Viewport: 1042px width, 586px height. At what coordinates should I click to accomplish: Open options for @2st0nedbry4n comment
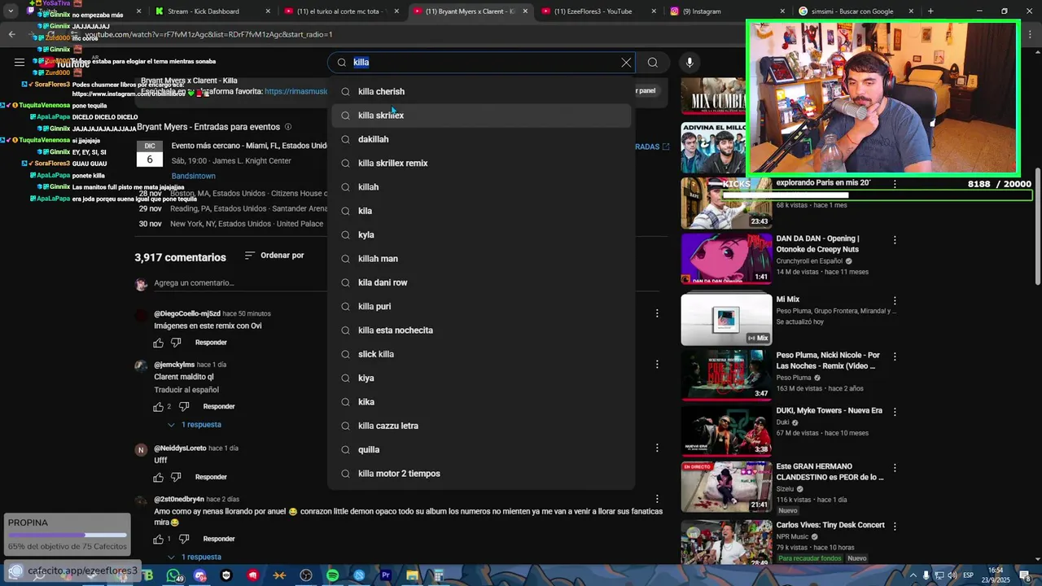tap(657, 500)
